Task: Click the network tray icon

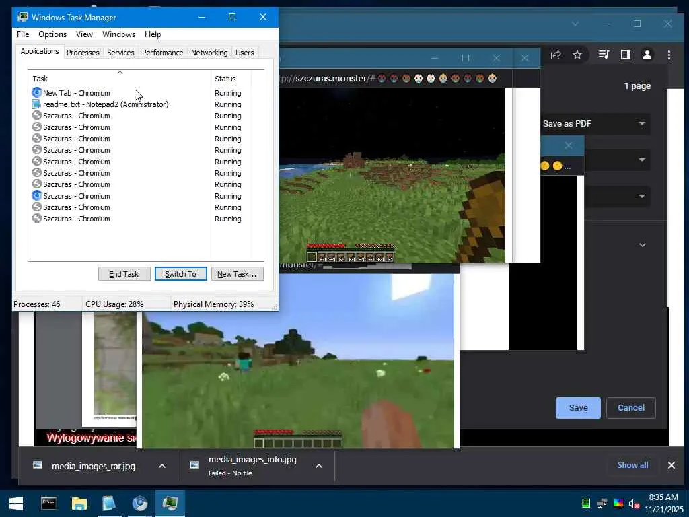Action: click(x=602, y=504)
